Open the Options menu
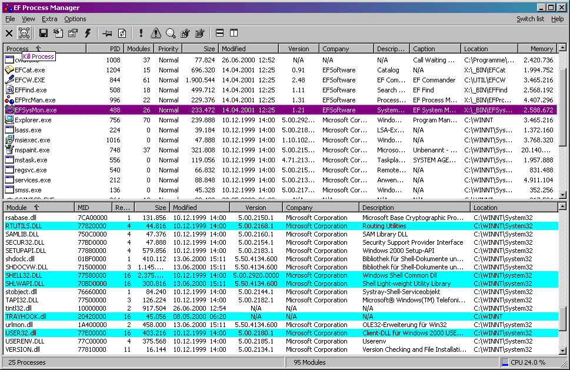 point(75,19)
